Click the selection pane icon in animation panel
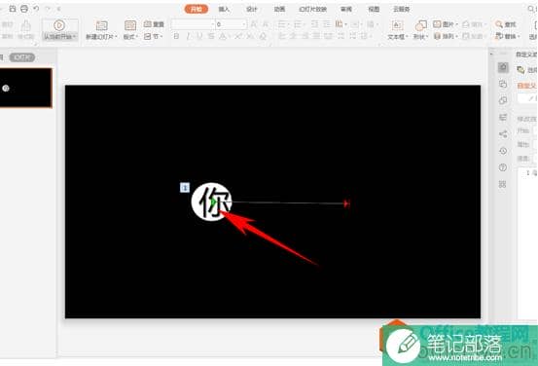The image size is (538, 366). click(521, 70)
